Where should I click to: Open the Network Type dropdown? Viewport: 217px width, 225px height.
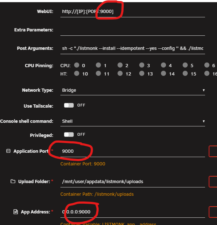click(133, 90)
